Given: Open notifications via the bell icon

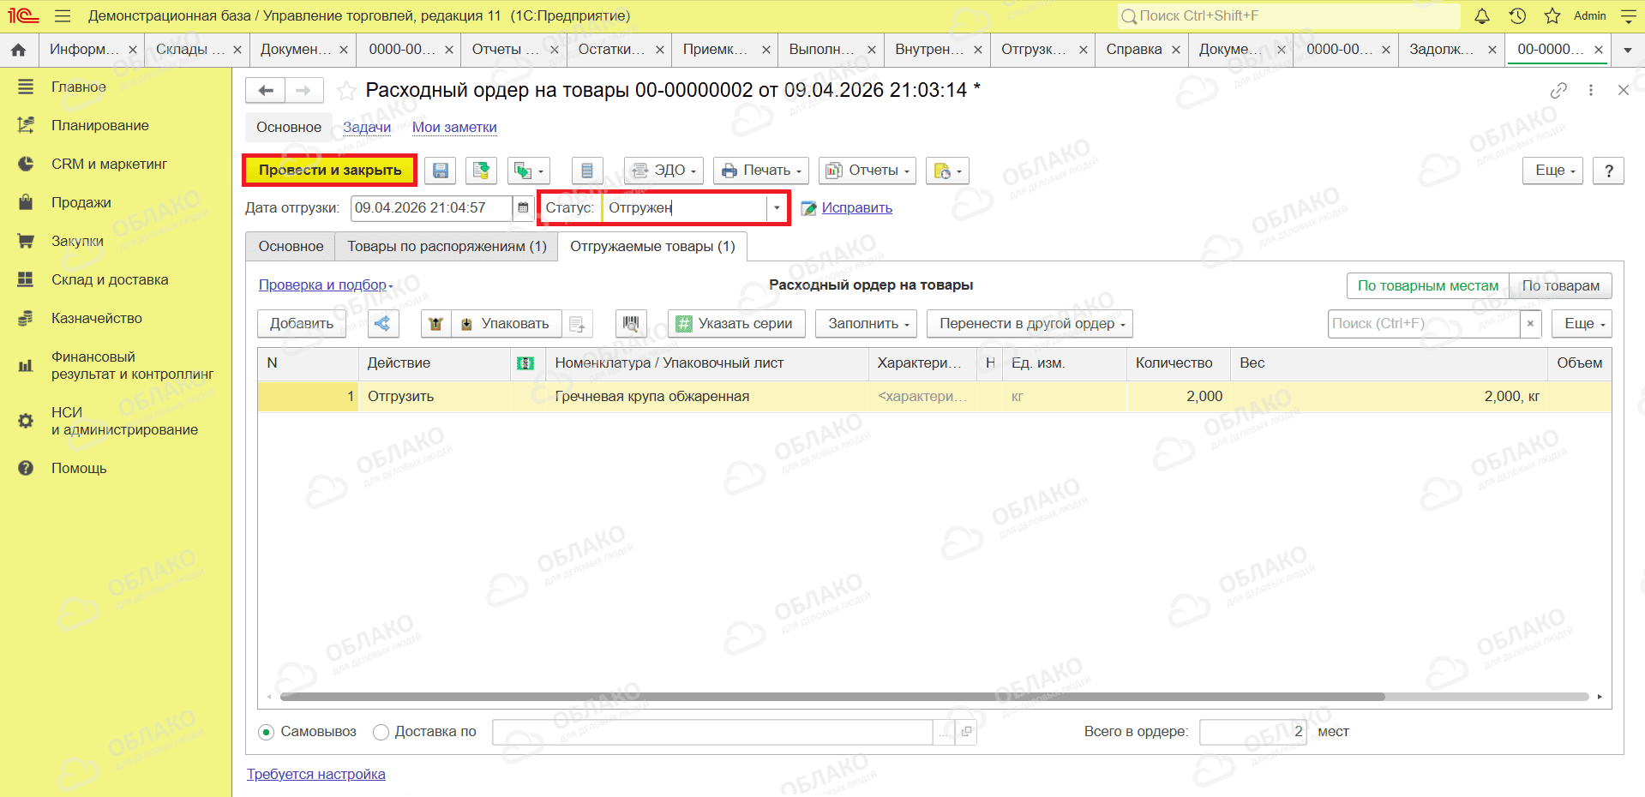Looking at the screenshot, I should (1482, 15).
